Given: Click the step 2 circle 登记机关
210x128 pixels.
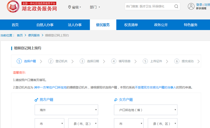Looking at the screenshot, I should pos(51,61).
